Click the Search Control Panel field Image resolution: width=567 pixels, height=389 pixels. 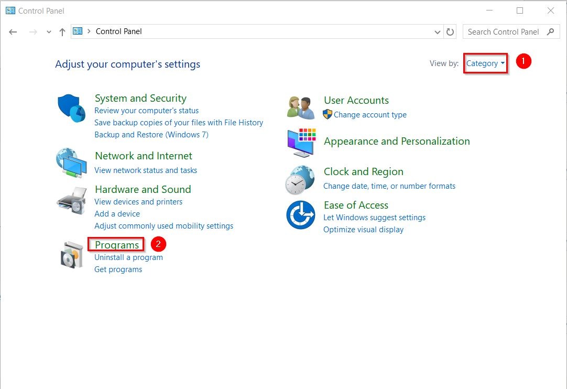(503, 32)
